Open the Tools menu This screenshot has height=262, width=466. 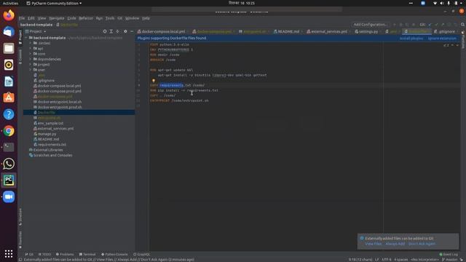(110, 18)
